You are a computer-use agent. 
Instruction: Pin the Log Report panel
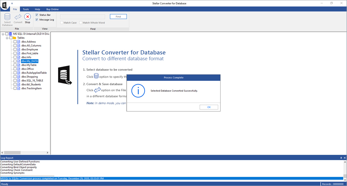tap(341, 158)
